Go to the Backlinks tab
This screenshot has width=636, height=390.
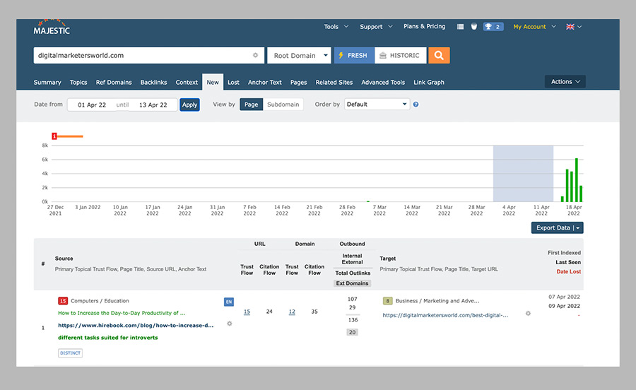[x=153, y=83]
